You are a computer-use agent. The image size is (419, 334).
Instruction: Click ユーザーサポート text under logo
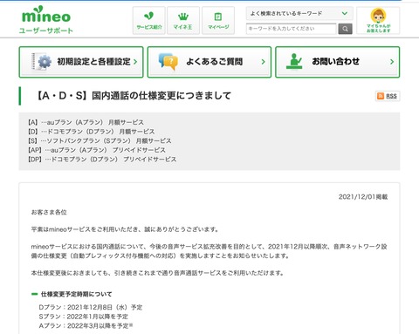[x=46, y=31]
